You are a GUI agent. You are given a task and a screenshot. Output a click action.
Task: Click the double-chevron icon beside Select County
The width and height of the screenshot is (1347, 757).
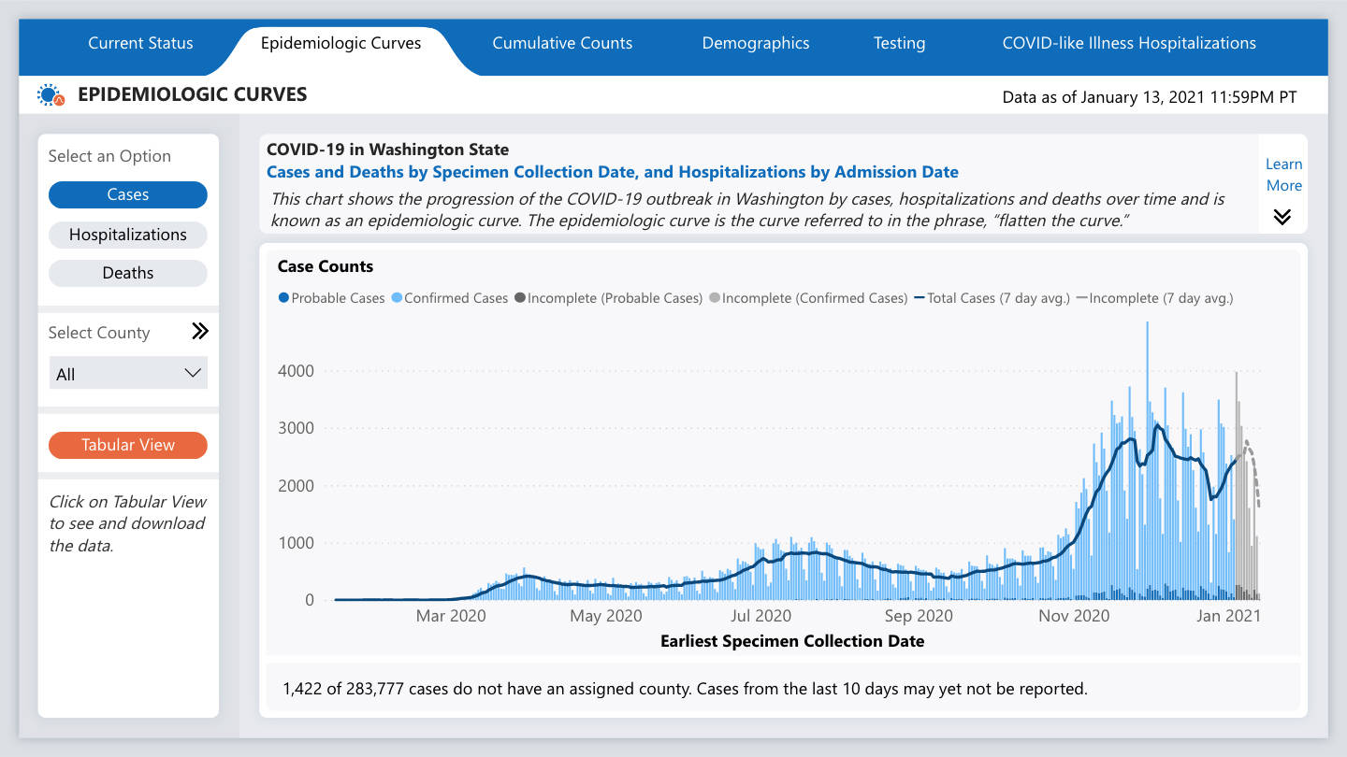199,331
